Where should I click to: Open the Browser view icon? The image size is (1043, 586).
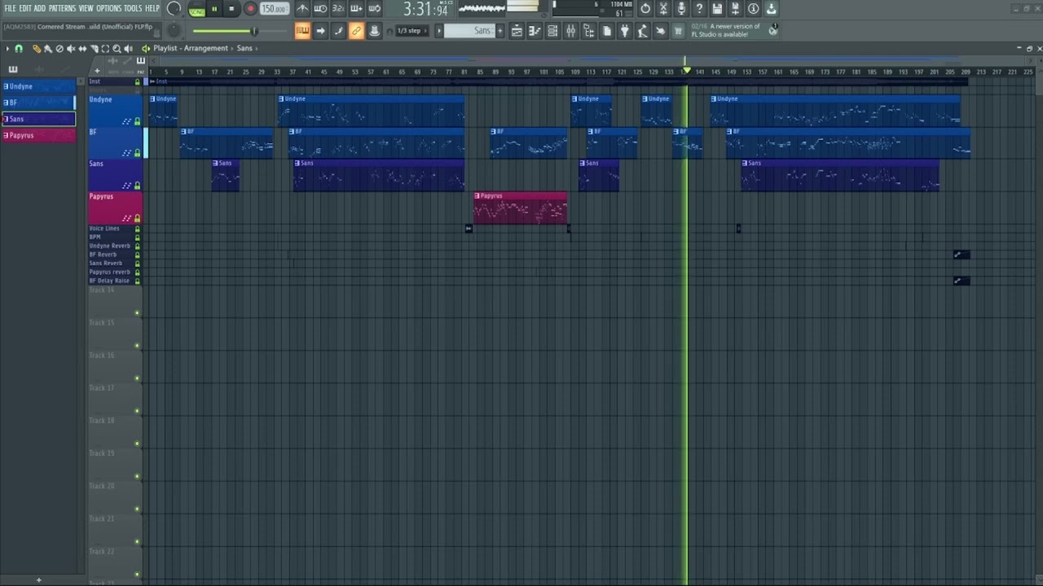click(588, 31)
